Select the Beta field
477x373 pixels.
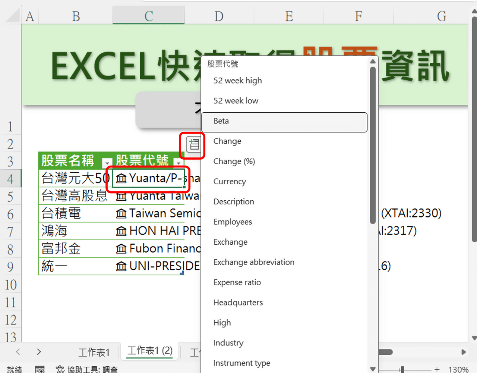(x=284, y=122)
